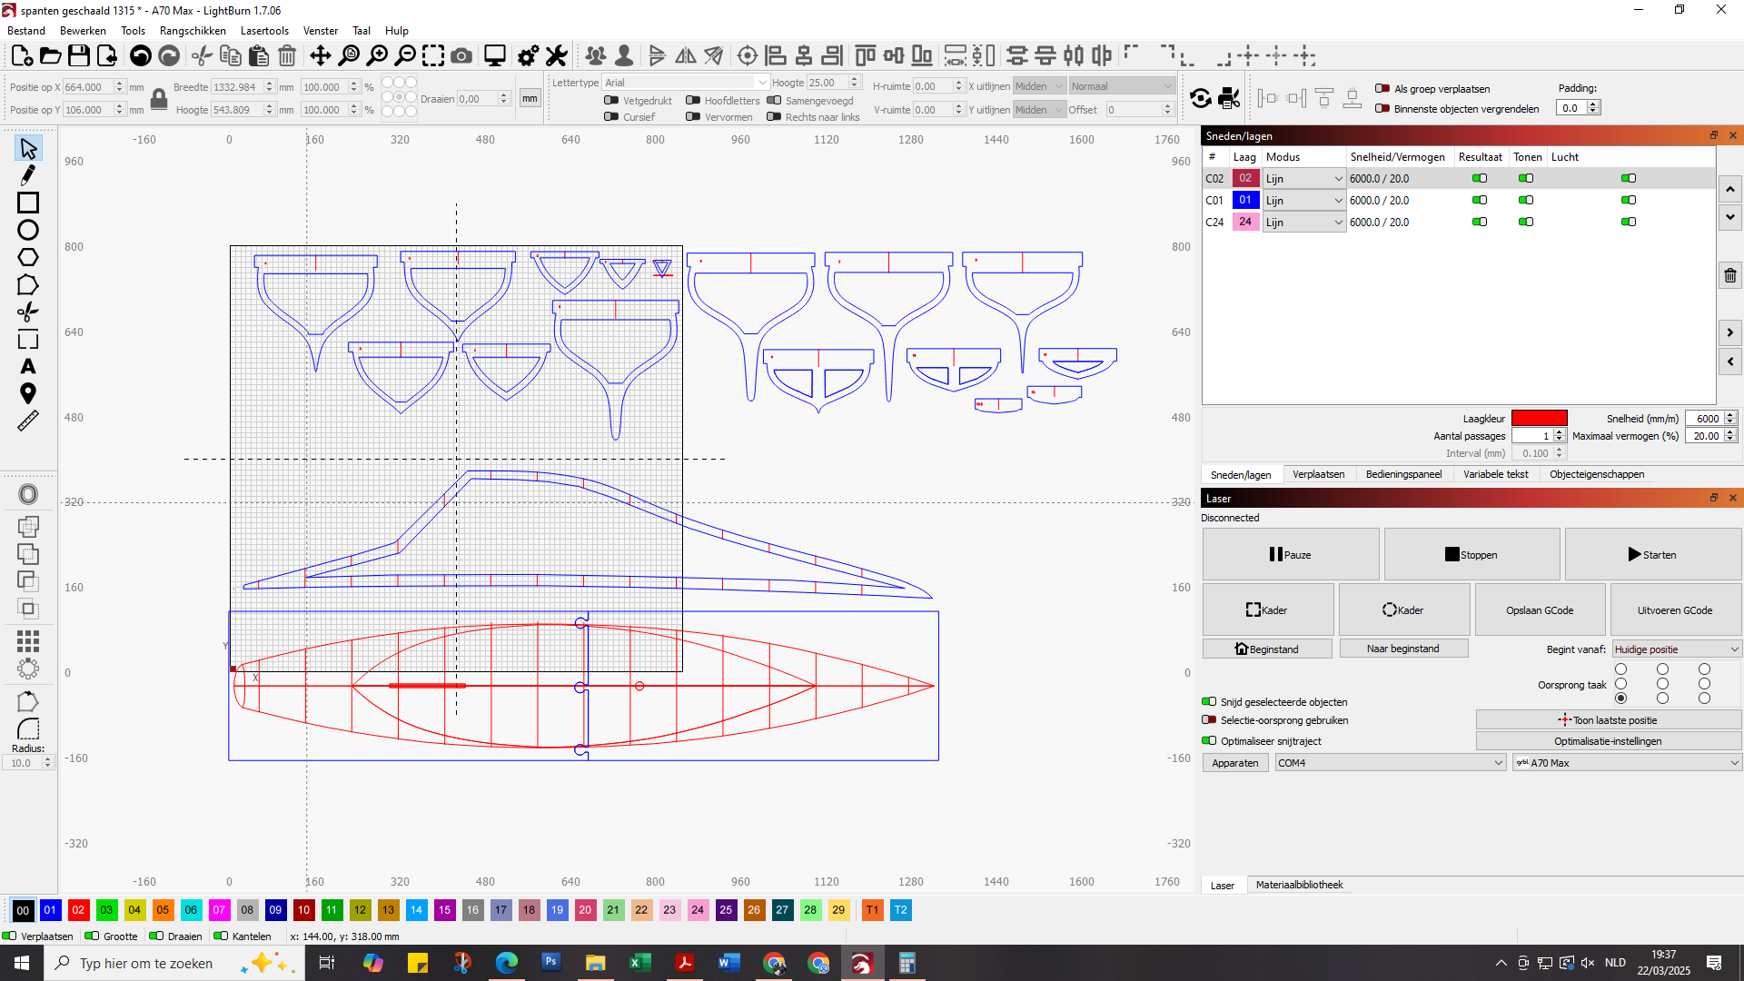Viewport: 1744px width, 981px height.
Task: Open the Lettertype Arial font dropdown
Action: [686, 82]
